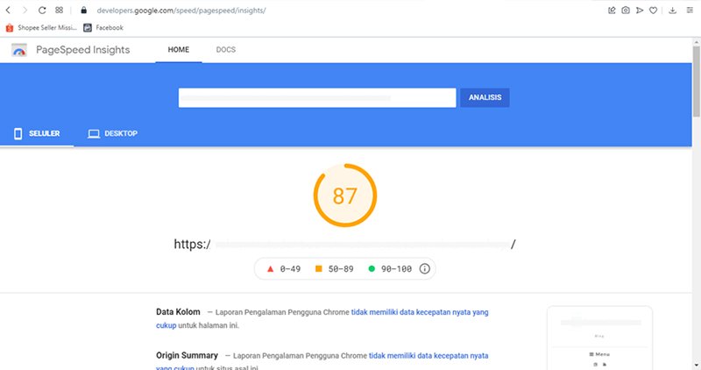Screen dimensions: 701x370
Task: Click the URL input field to analyze
Action: (x=317, y=97)
